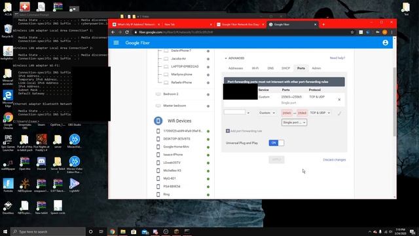Open Google Chrome desktop shortcut
The image size is (419, 236).
tap(8, 121)
